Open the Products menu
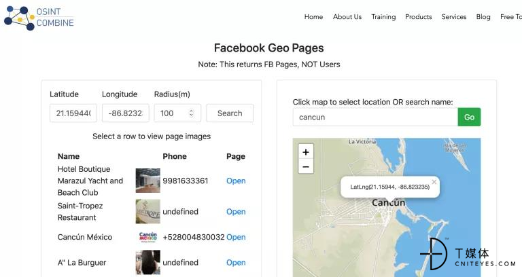The image size is (522, 277). point(419,16)
